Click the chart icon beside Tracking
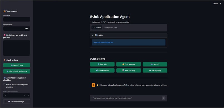This screenshot has height=108, width=224. 96,35
